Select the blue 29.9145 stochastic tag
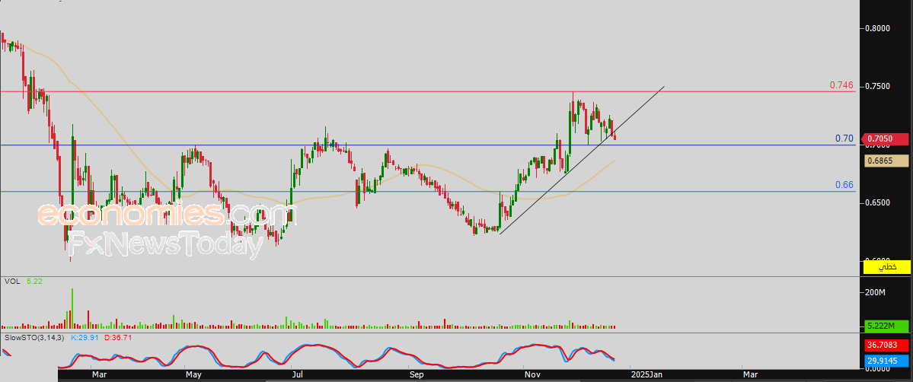913x382 pixels. [886, 361]
